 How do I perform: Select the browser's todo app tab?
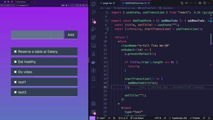pos(23,2)
